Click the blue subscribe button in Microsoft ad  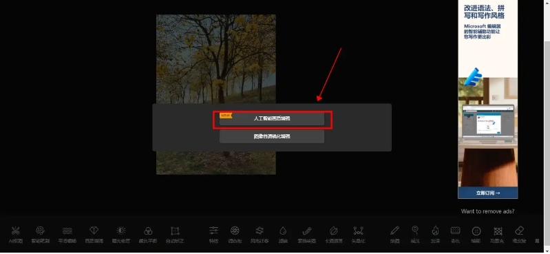pyautogui.click(x=487, y=193)
